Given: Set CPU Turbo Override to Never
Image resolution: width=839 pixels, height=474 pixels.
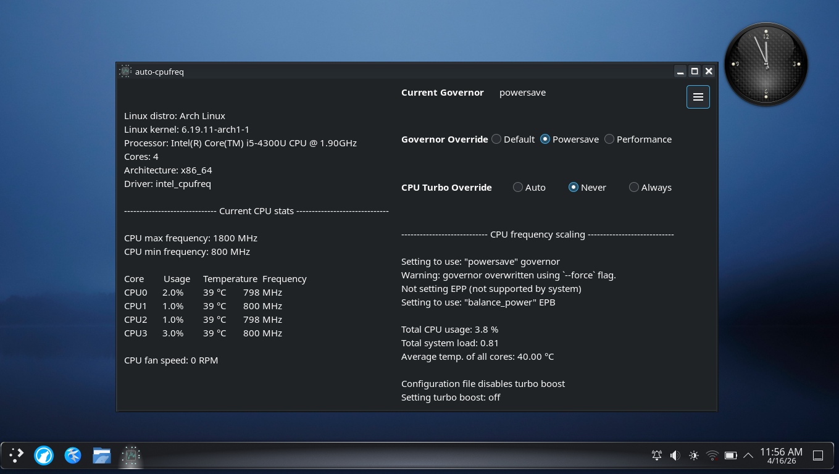Looking at the screenshot, I should tap(587, 188).
